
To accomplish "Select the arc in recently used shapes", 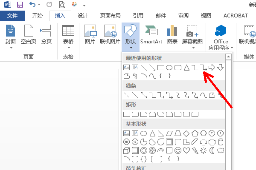I will pyautogui.click(x=144, y=76).
